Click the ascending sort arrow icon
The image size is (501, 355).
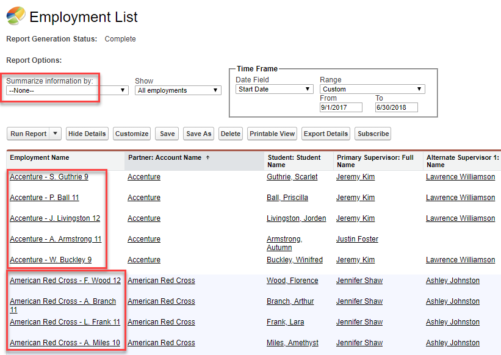click(207, 157)
